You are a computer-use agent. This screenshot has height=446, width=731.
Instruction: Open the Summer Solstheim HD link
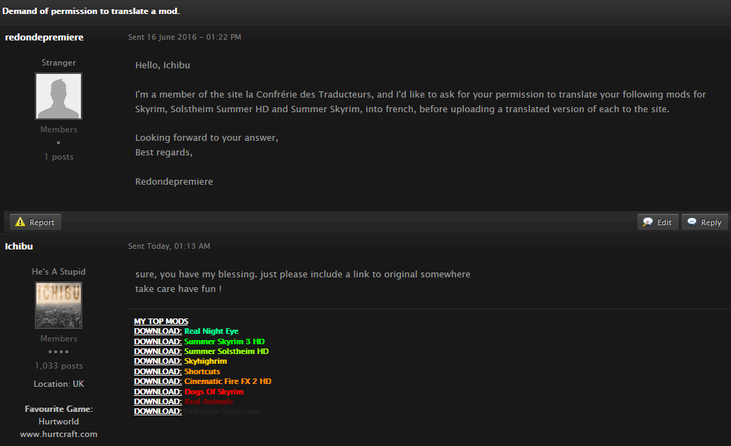[226, 351]
